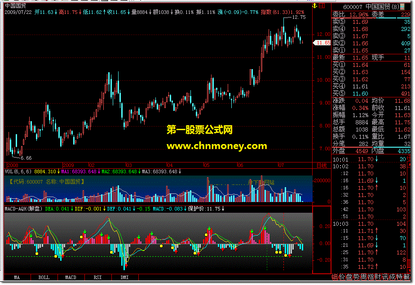Click the 保护价:11.75 value

206,209
